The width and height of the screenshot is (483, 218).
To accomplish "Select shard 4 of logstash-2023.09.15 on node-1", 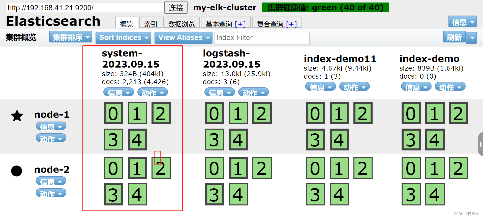I will click(x=238, y=140).
